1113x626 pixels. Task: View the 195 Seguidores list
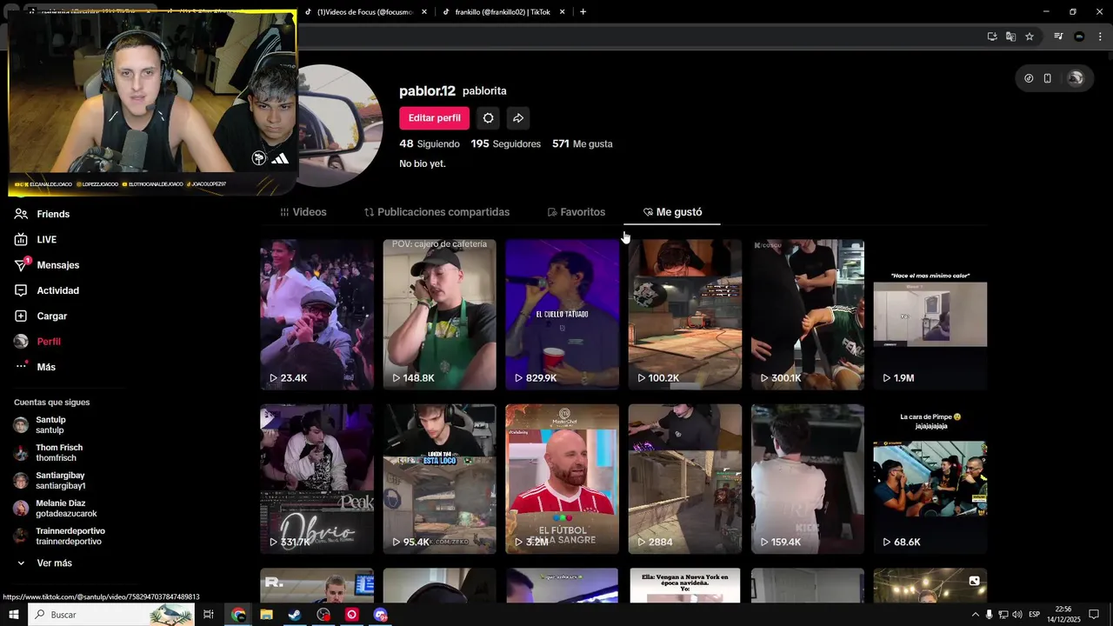click(x=506, y=143)
